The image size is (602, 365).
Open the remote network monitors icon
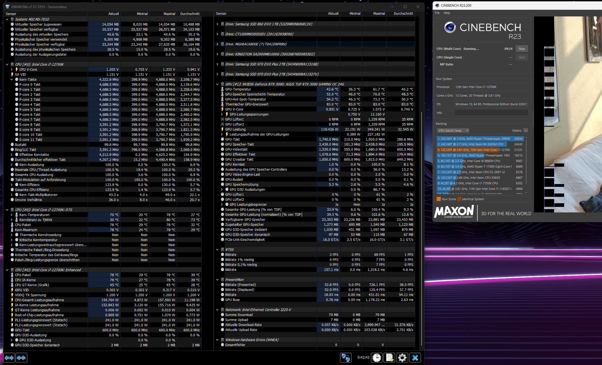[x=346, y=358]
